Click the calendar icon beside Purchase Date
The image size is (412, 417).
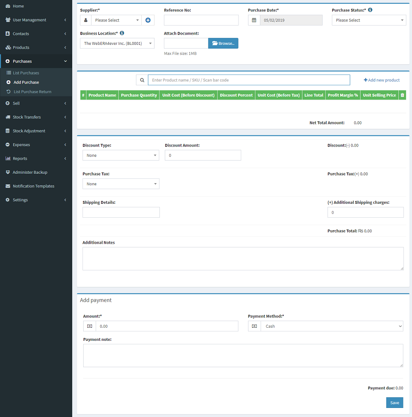pos(254,20)
